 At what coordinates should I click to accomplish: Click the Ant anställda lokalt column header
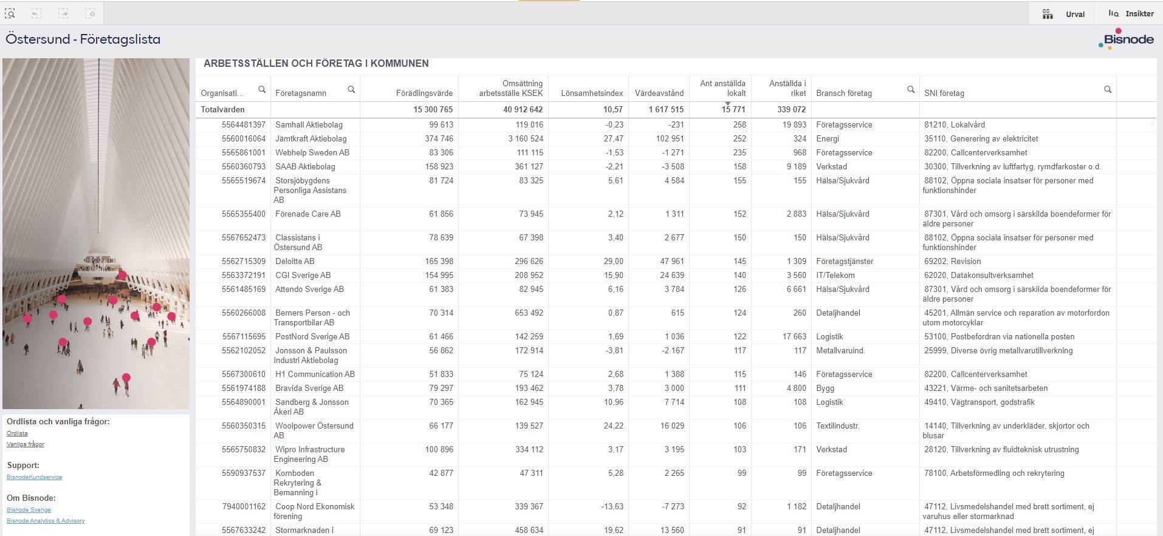[722, 88]
